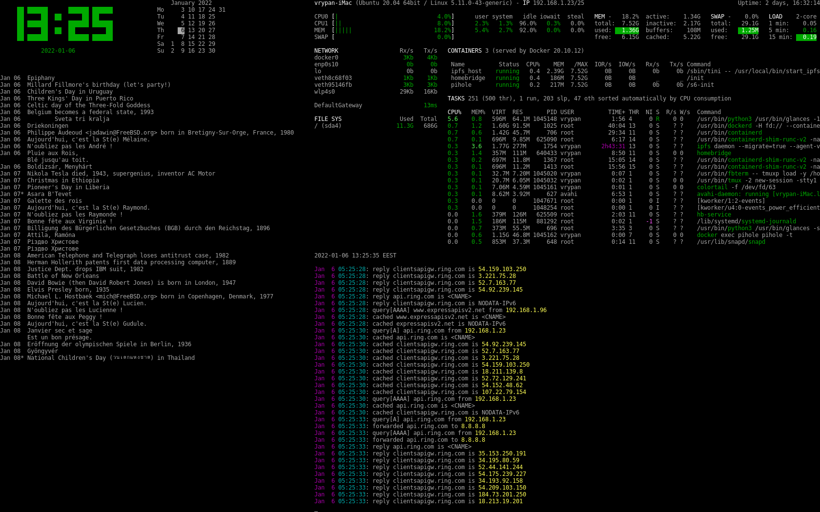The height and width of the screenshot is (512, 820).
Task: Click the 2022-01-06 13:25:35 EEST timestamp
Action: tap(355, 256)
